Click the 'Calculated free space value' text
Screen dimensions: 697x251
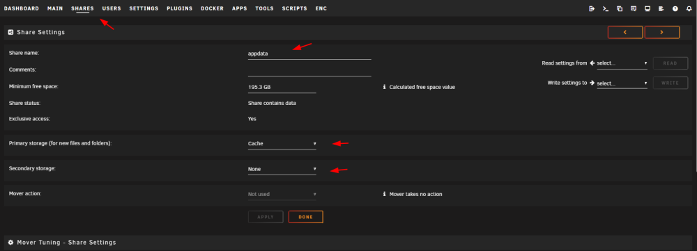422,88
